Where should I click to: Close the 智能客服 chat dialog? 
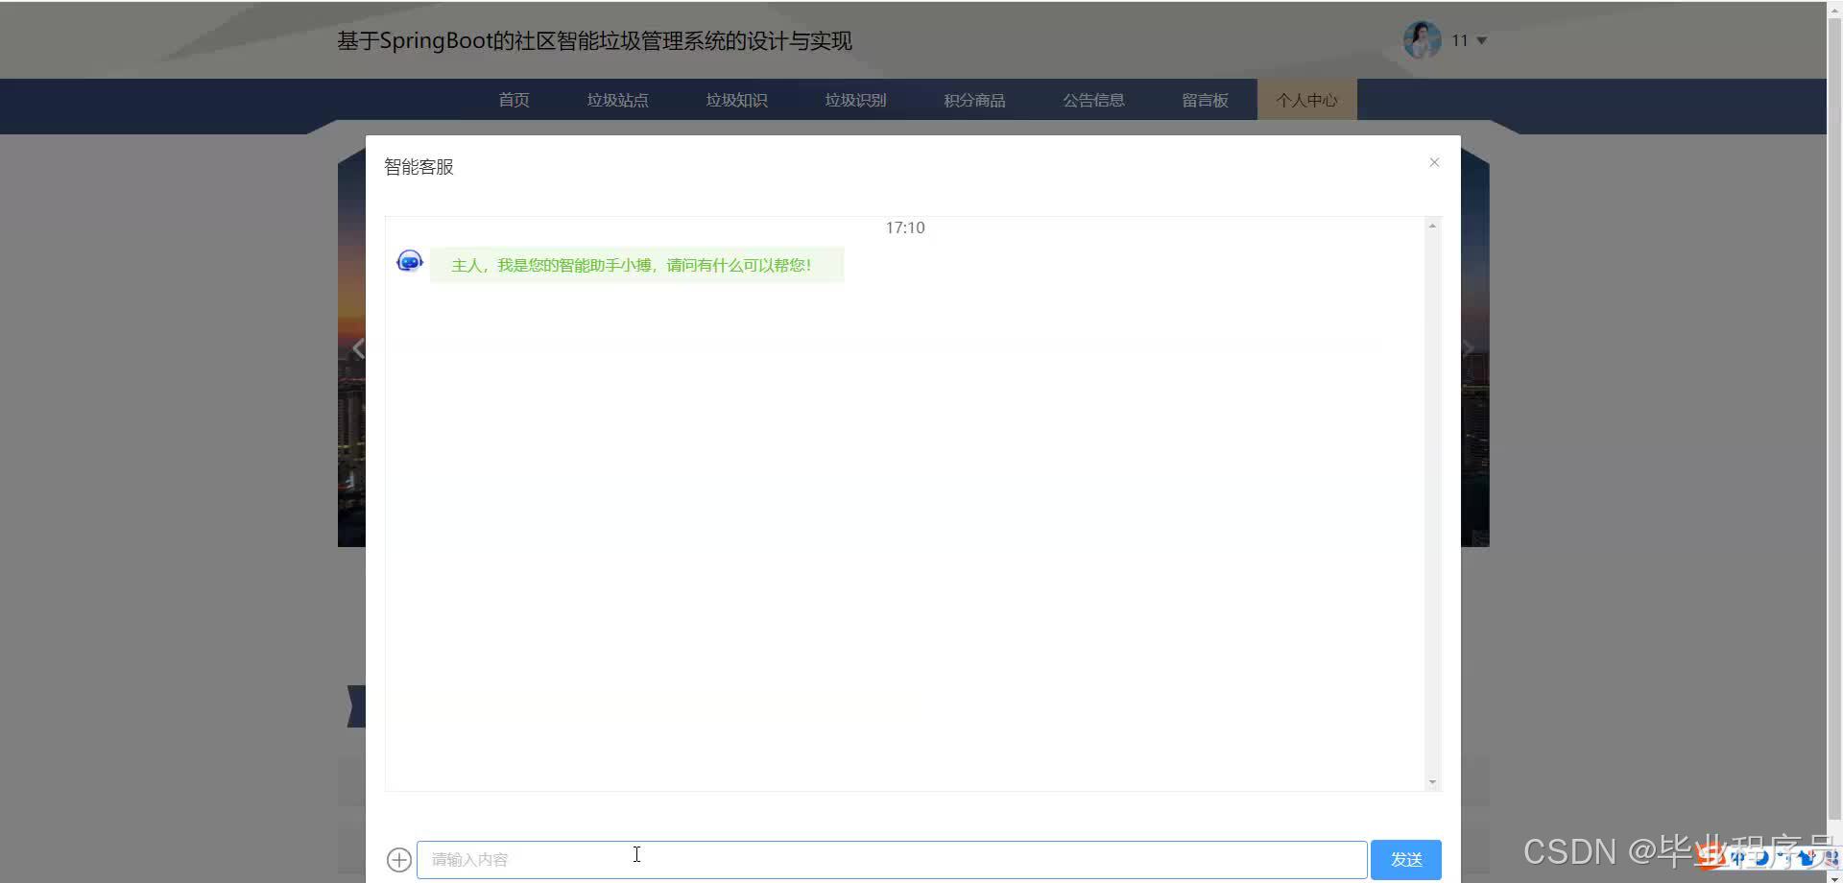pos(1434,162)
